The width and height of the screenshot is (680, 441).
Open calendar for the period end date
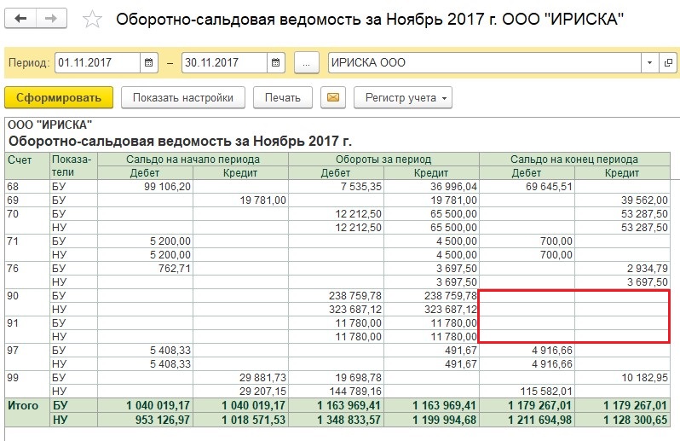tap(276, 63)
